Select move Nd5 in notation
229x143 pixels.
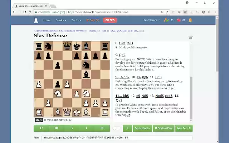tap(145, 96)
